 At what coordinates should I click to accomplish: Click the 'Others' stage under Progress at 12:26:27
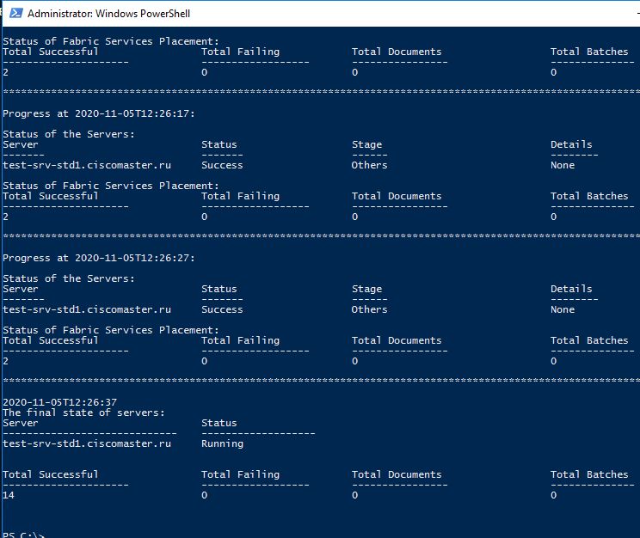tap(369, 309)
